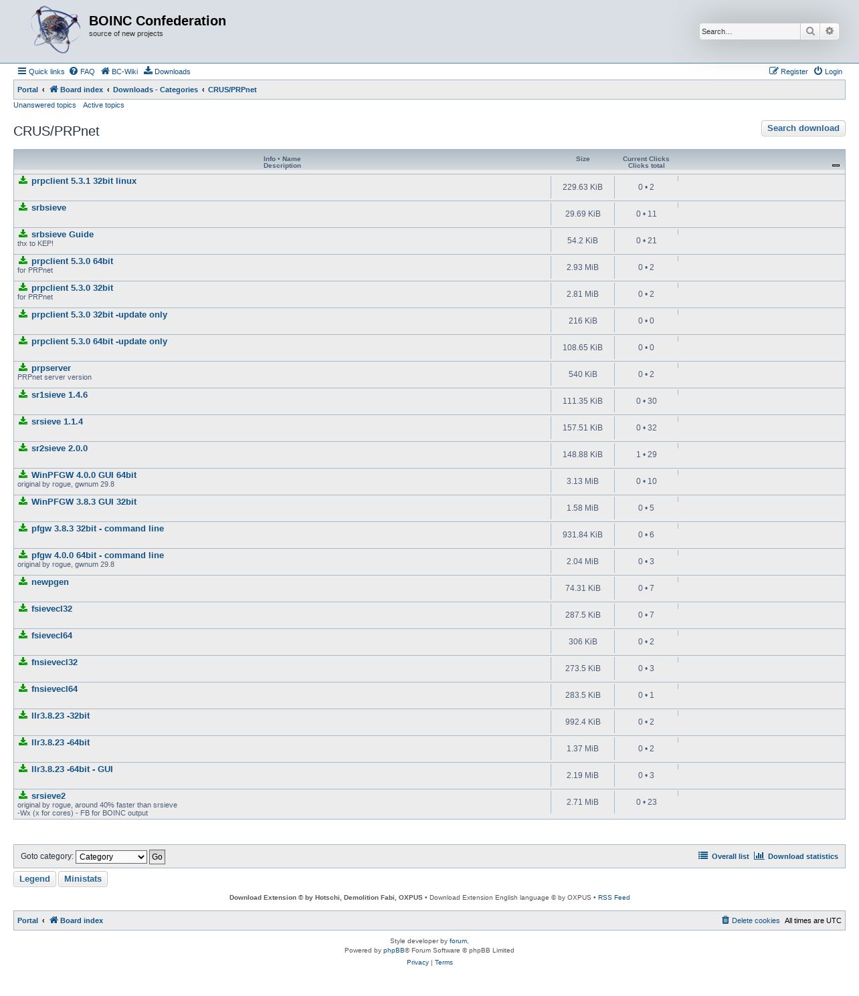Click the home icon in footer Board index
This screenshot has height=996, width=859.
click(54, 920)
